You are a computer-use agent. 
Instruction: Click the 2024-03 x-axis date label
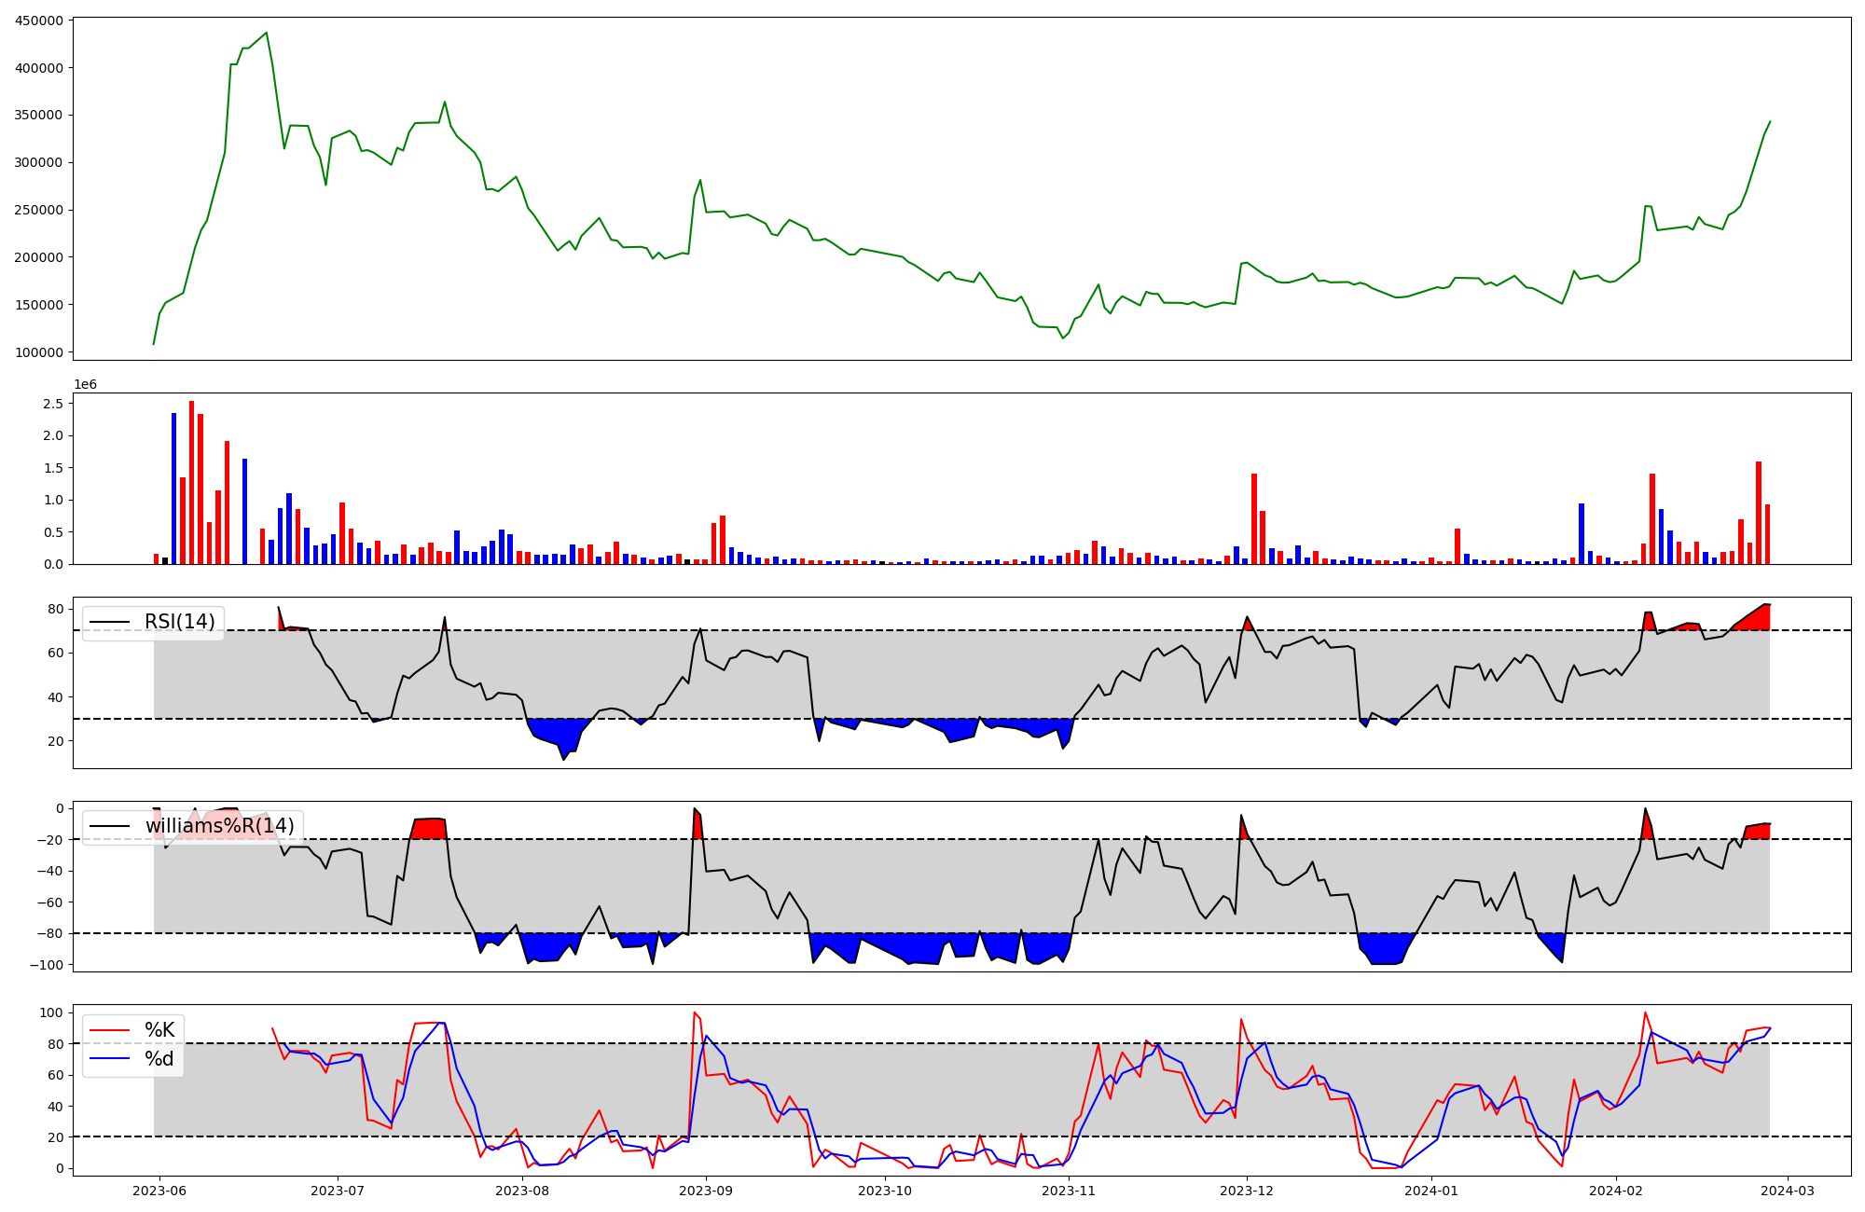1787,1191
